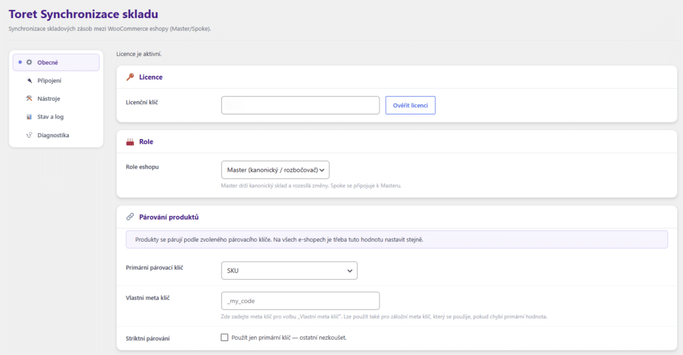Go to the Stav a log tab
Image resolution: width=683 pixels, height=355 pixels.
[x=56, y=117]
